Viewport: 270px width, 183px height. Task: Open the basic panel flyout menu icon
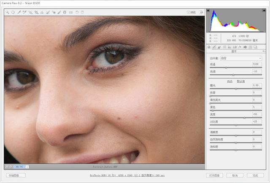click(x=264, y=51)
